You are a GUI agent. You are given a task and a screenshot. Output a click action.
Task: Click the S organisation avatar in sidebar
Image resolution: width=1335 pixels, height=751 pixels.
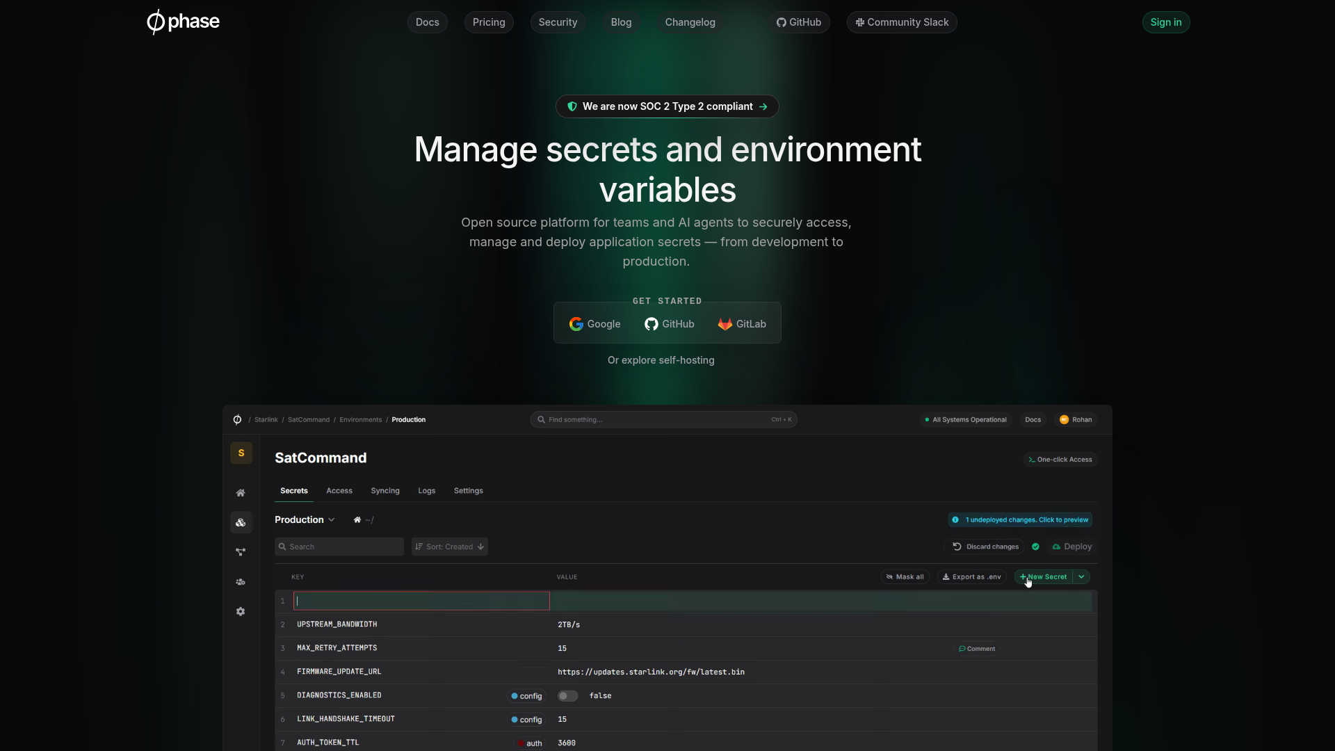241,453
